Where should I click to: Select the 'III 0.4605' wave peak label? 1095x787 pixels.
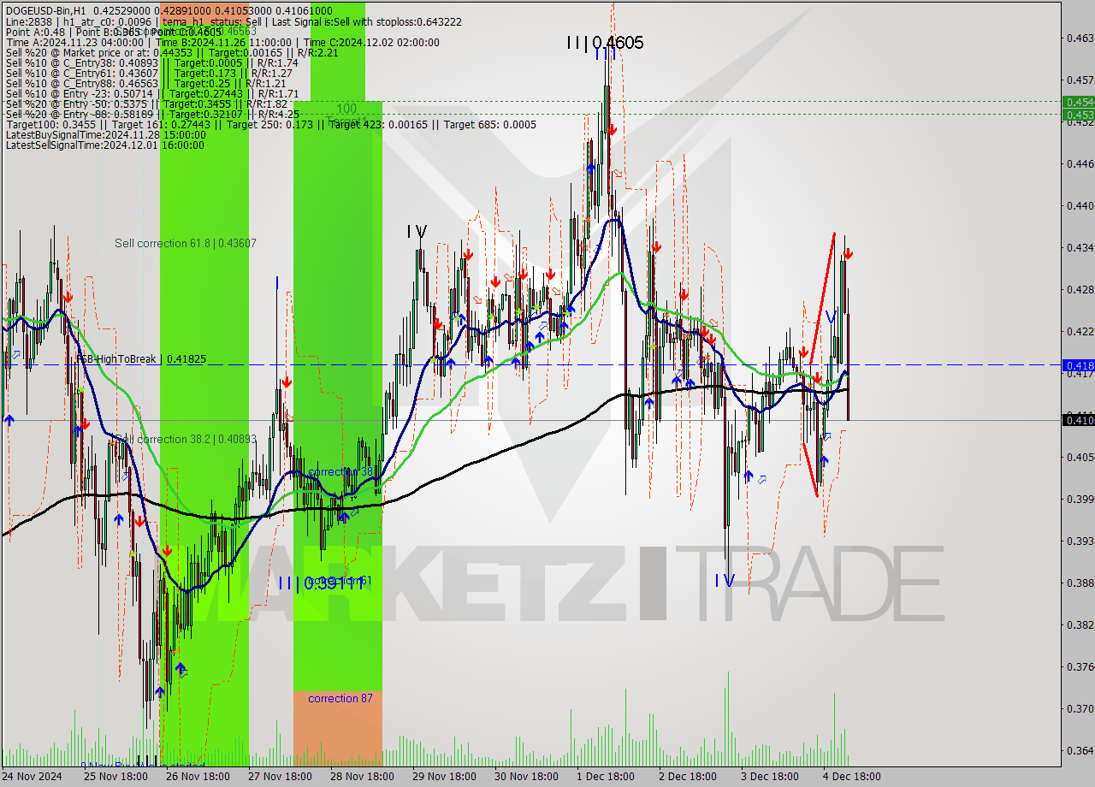[x=605, y=43]
